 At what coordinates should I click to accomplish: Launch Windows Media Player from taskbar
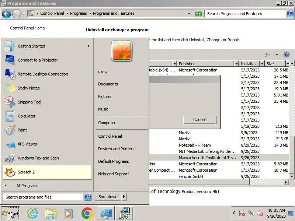click(x=68, y=214)
